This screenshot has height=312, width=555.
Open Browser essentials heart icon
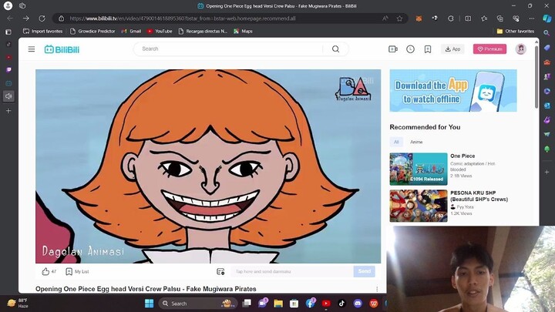point(516,18)
